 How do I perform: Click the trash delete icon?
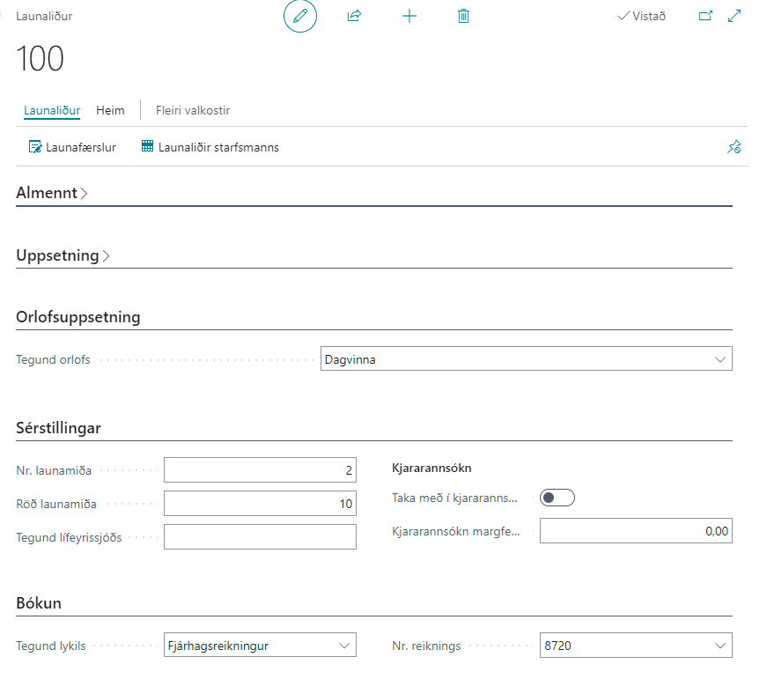(x=463, y=16)
